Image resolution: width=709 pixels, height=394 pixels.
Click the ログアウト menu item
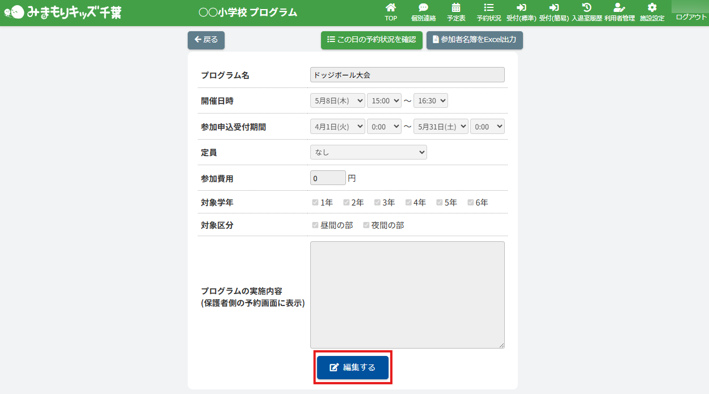click(691, 17)
